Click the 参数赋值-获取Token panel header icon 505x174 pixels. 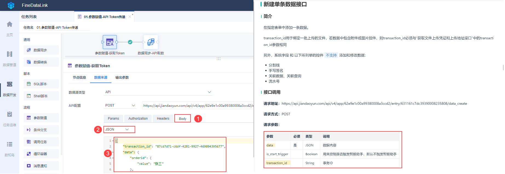tap(70, 66)
